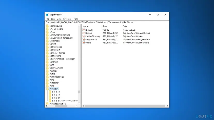The width and height of the screenshot is (214, 120).
Task: Click the (value not set) data cell
Action: (129, 30)
